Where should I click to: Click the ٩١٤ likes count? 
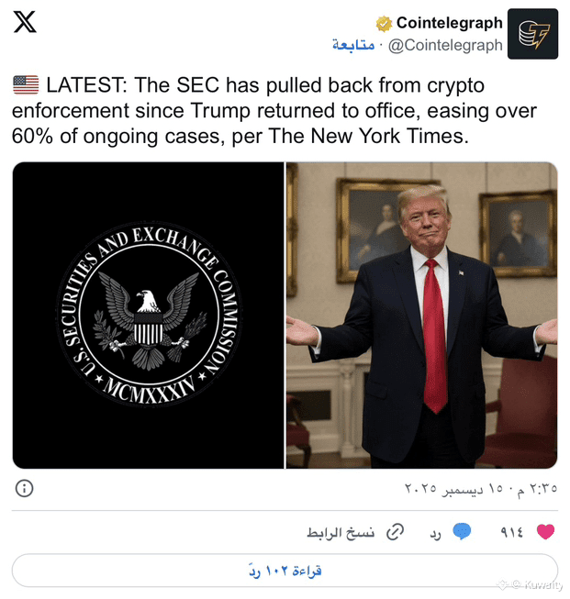pyautogui.click(x=511, y=532)
